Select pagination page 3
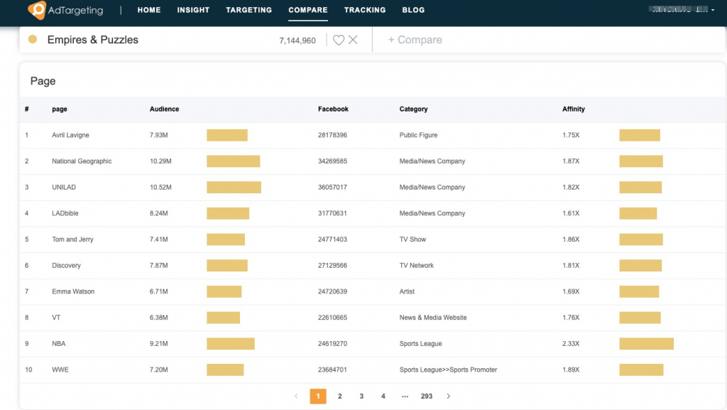This screenshot has width=727, height=410. 361,396
